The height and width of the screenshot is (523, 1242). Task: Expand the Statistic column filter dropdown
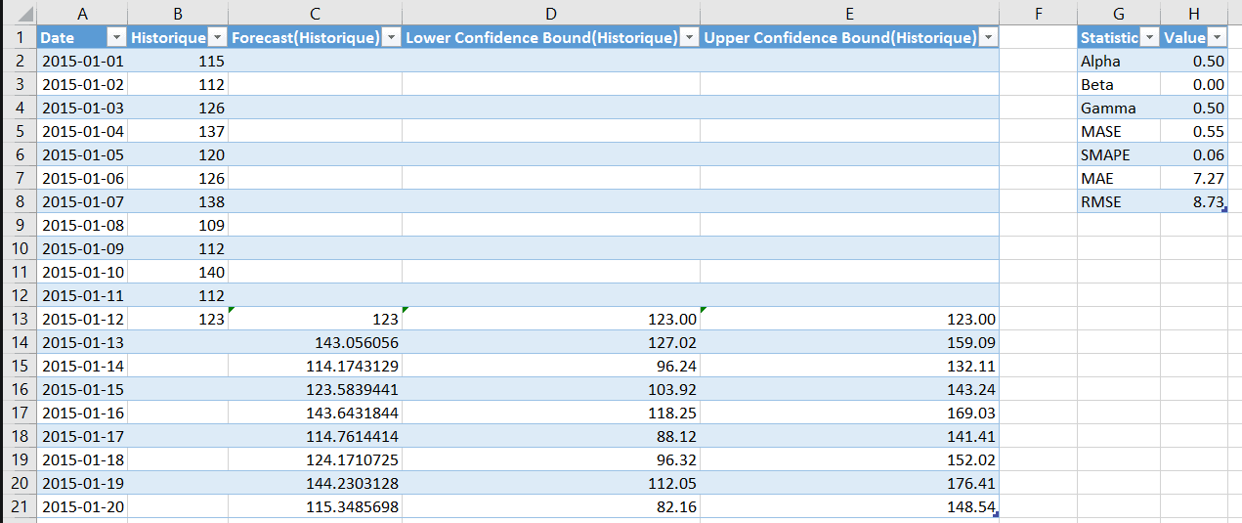[x=1149, y=38]
